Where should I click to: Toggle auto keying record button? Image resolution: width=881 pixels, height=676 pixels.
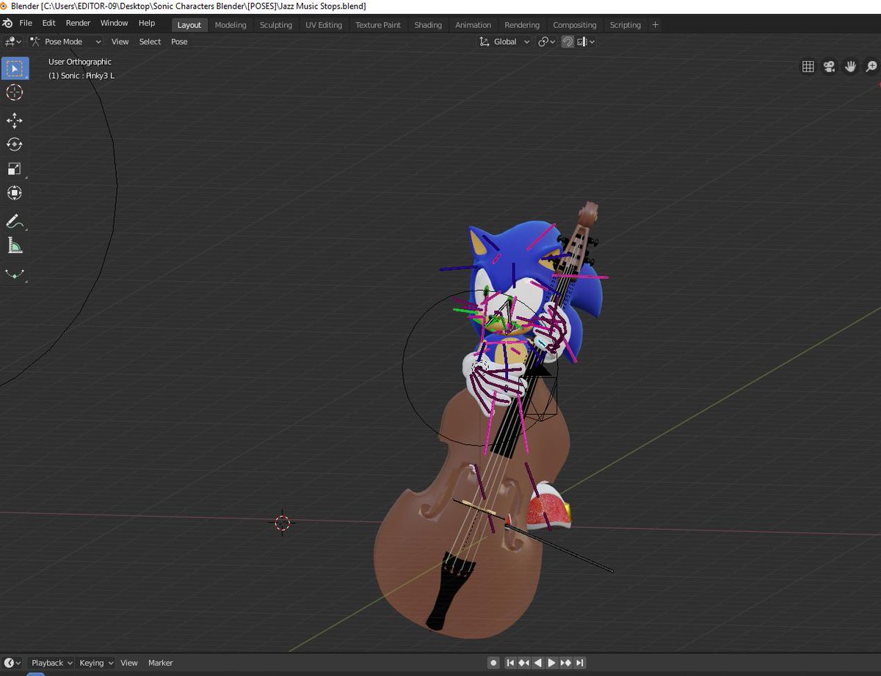tap(494, 663)
